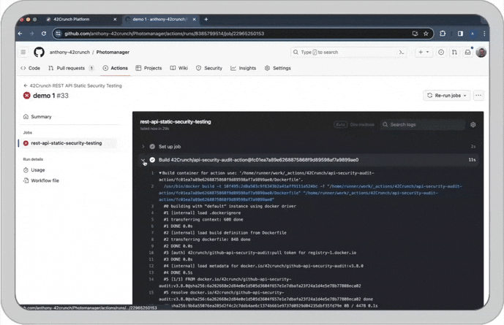Image resolution: width=504 pixels, height=325 pixels.
Task: Click log line 'building with default instance'
Action: (230, 206)
